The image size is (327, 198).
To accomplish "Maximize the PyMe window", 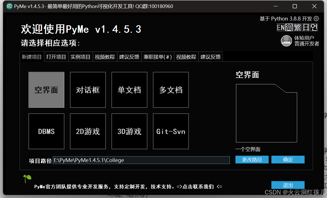I will pos(295,6).
